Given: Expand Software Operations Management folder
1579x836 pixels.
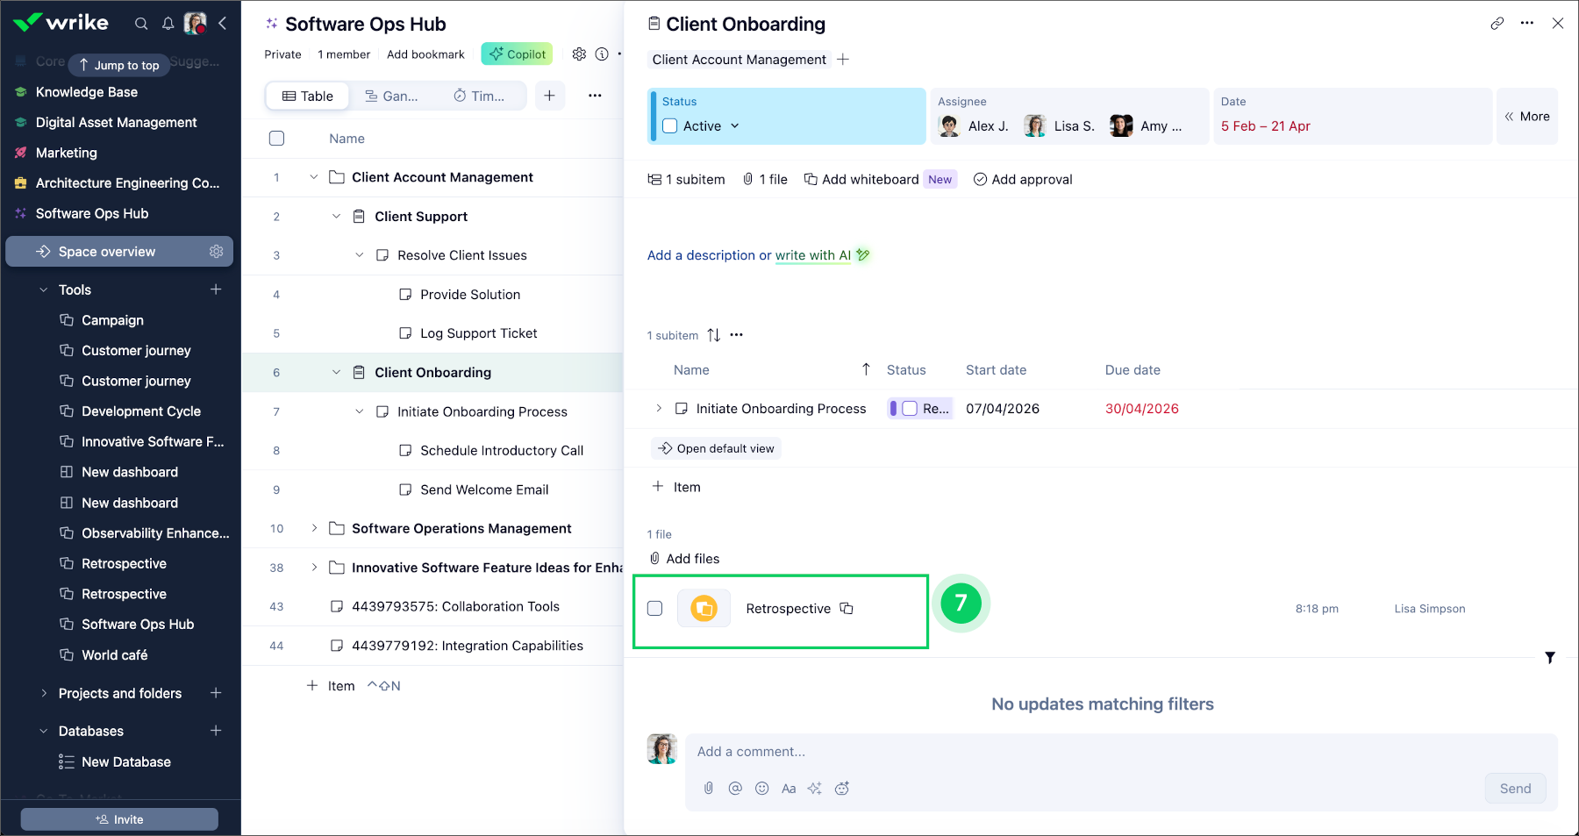Looking at the screenshot, I should click(x=314, y=528).
